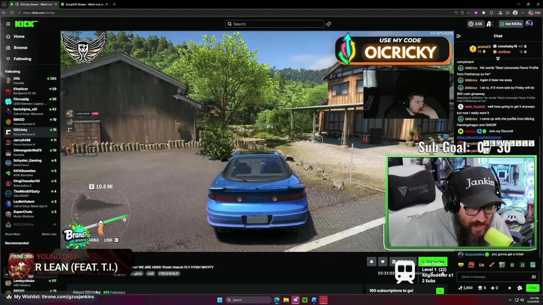This screenshot has height=305, width=543.
Task: Click the chill tag
Action: [x=151, y=274]
